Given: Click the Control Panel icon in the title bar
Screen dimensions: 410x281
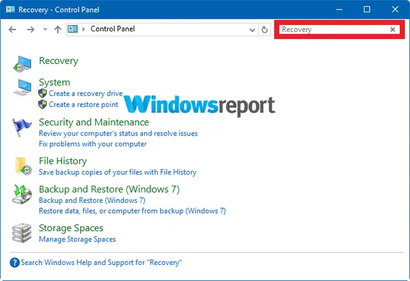Looking at the screenshot, I should [10, 10].
